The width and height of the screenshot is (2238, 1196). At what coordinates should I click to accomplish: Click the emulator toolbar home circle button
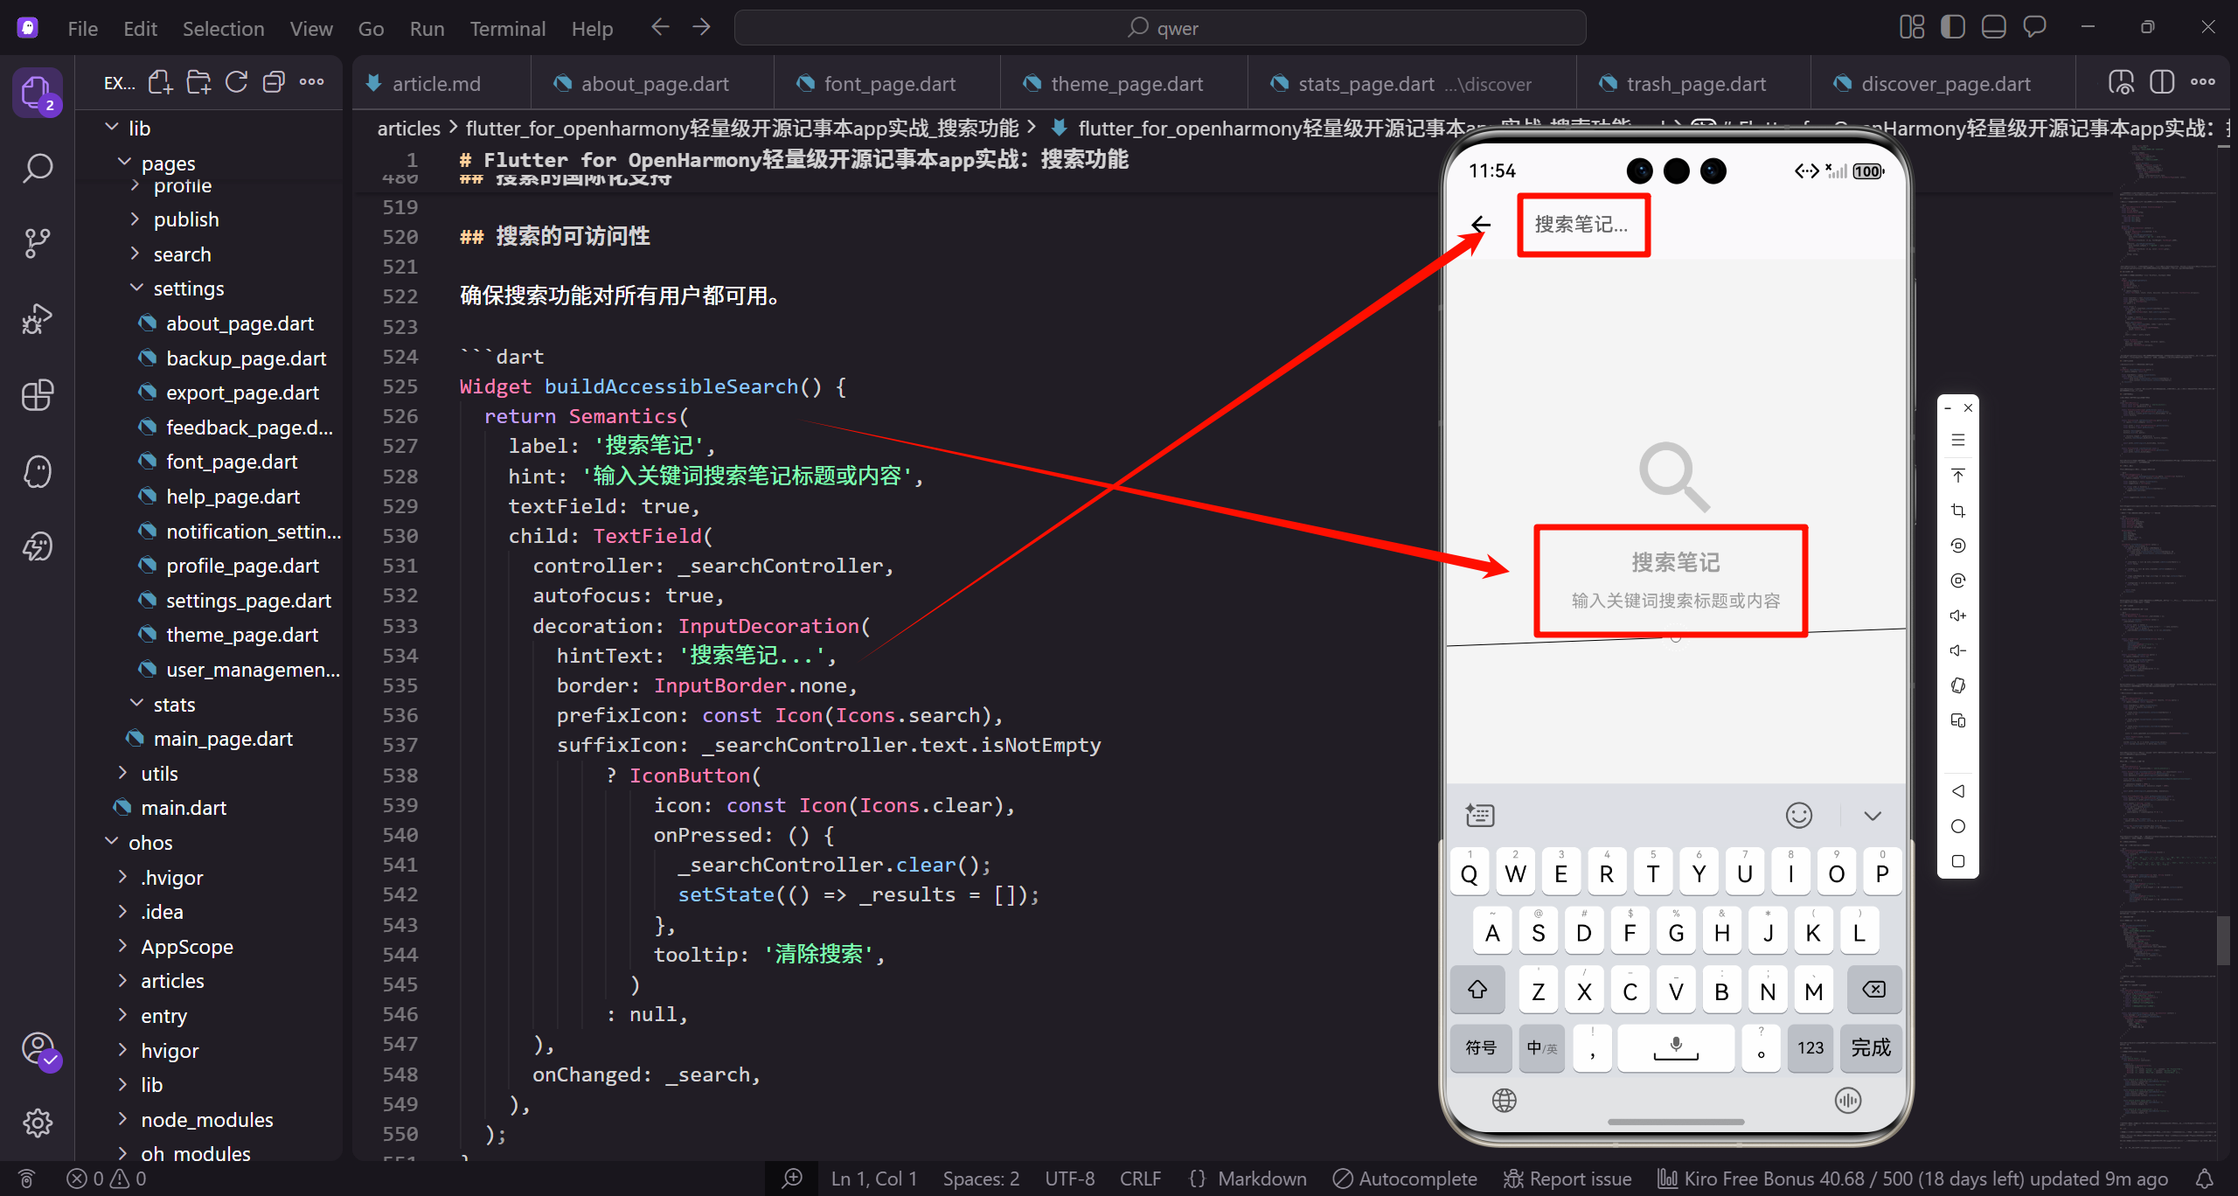(1958, 826)
